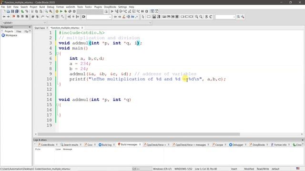This screenshot has width=305, height=171.
Task: Open the Edit menu
Action: pos(9,7)
